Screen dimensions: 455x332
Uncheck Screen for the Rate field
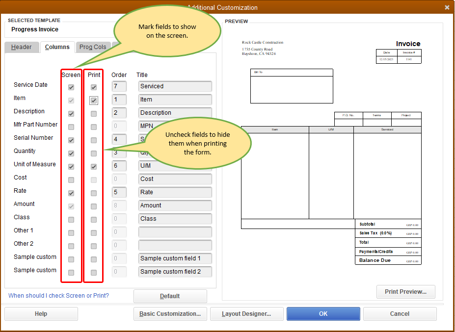(71, 193)
